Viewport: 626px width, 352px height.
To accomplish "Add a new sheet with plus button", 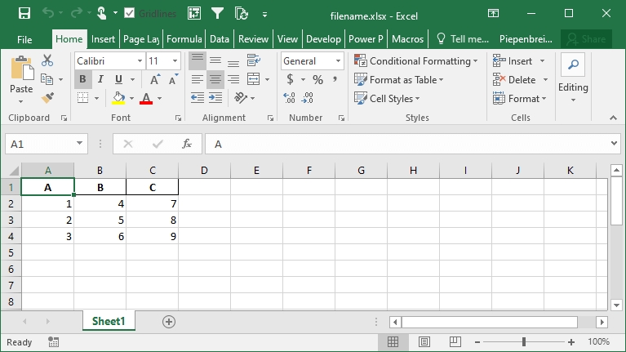I will [169, 322].
